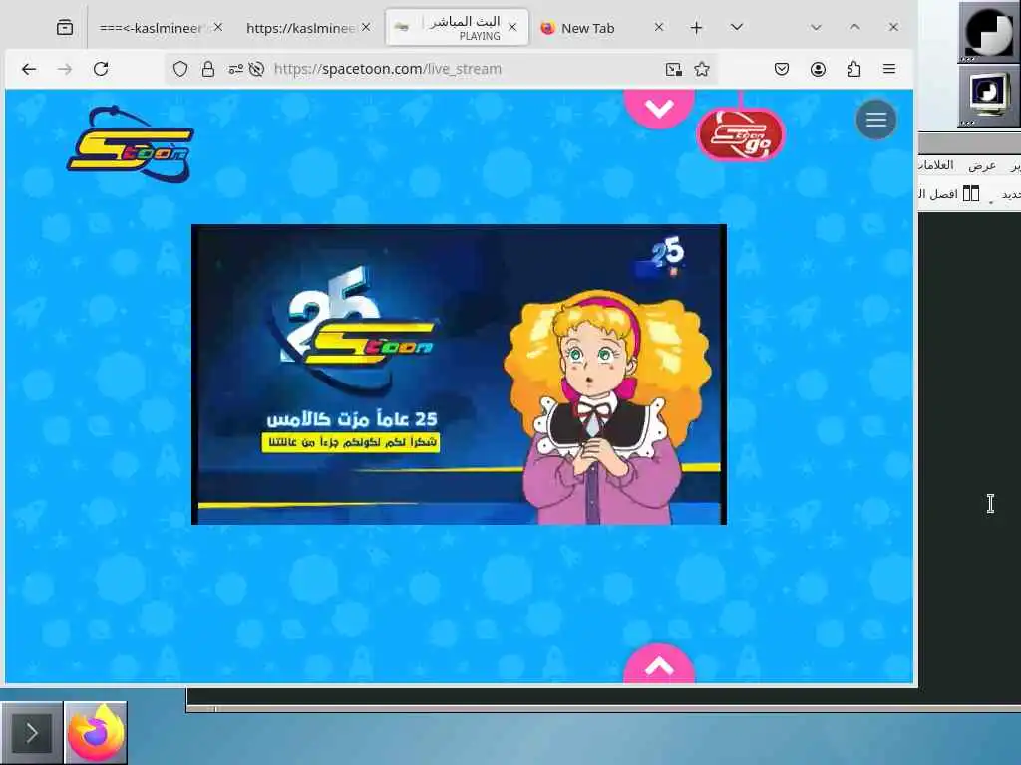
Task: Open عرض menu in background window
Action: pyautogui.click(x=982, y=166)
